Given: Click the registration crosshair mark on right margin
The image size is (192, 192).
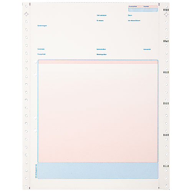Looking at the screenshot, I should [x=166, y=15].
